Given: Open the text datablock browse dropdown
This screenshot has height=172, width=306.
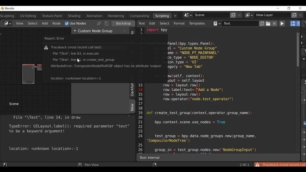Looking at the screenshot, I should pyautogui.click(x=217, y=23).
